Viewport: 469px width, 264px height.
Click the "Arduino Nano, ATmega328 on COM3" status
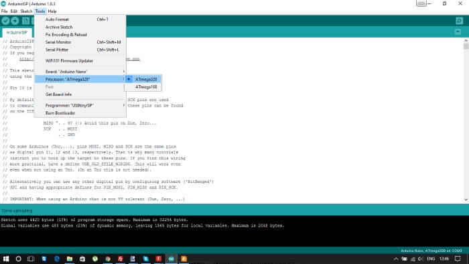coord(431,251)
